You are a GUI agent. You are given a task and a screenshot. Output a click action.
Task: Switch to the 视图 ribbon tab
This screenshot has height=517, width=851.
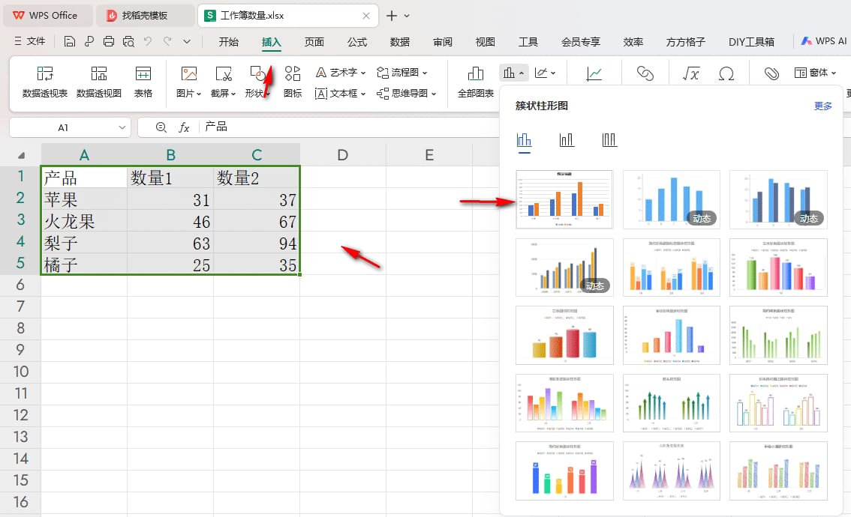pyautogui.click(x=485, y=42)
